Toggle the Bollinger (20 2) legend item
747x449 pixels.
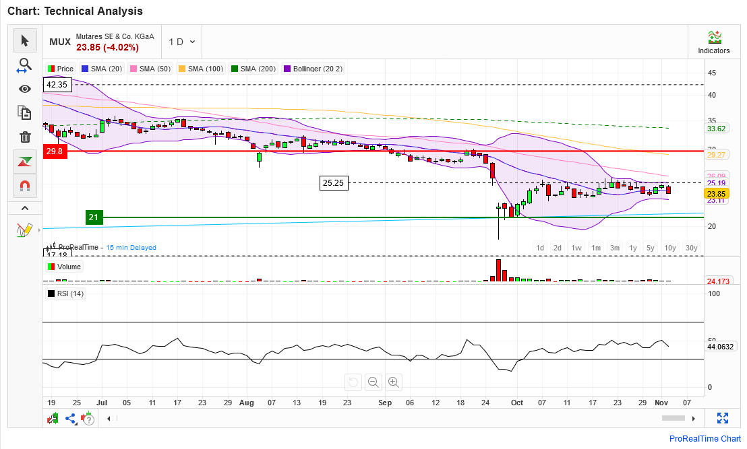(x=313, y=69)
